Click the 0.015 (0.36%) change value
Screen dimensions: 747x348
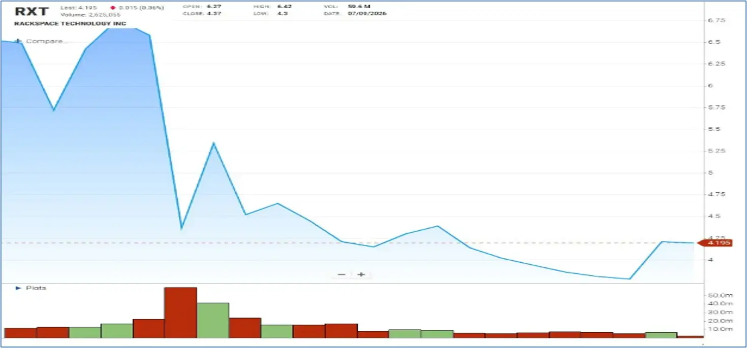(141, 8)
